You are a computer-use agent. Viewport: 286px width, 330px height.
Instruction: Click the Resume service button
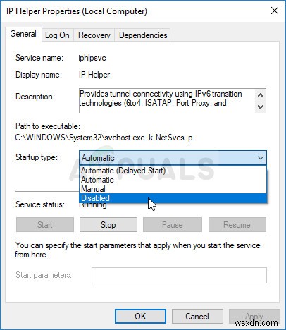point(237,225)
